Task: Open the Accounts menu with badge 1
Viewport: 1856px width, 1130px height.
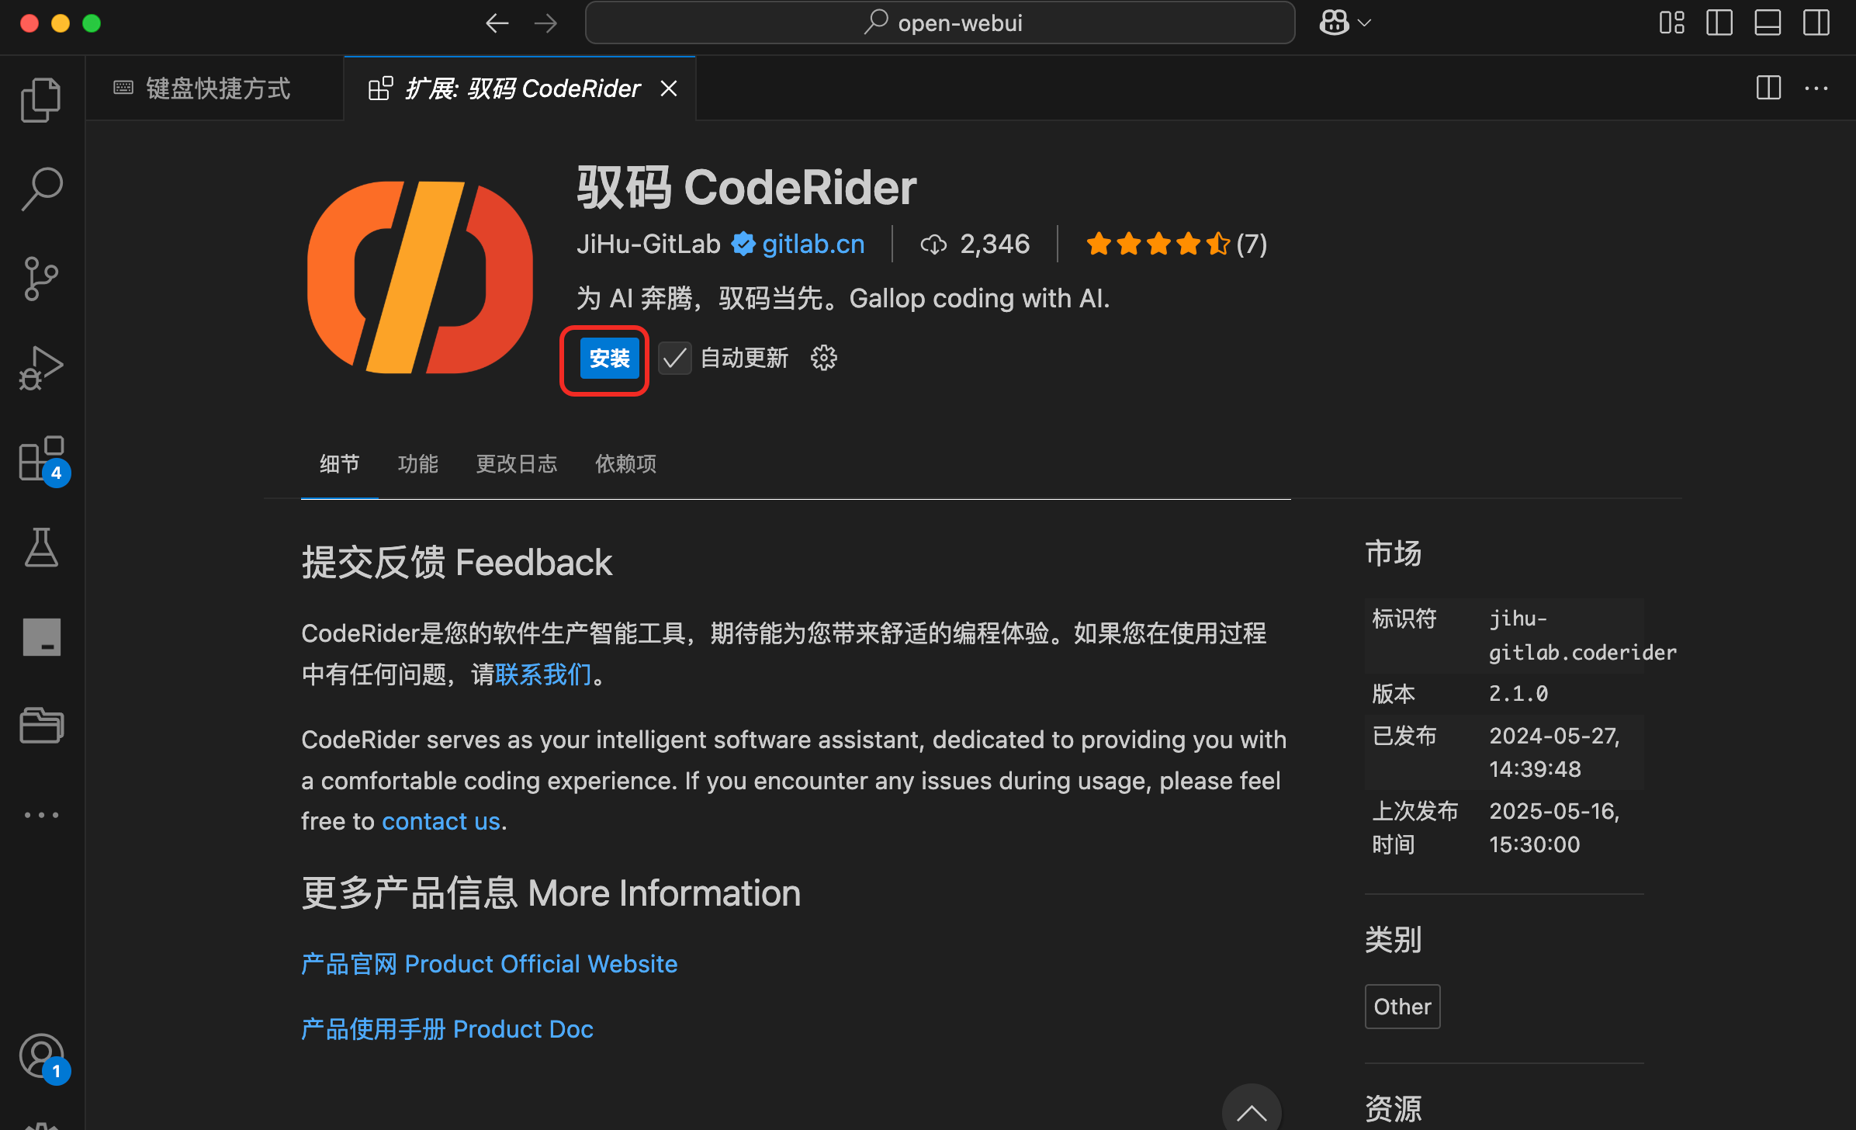Action: [43, 1057]
